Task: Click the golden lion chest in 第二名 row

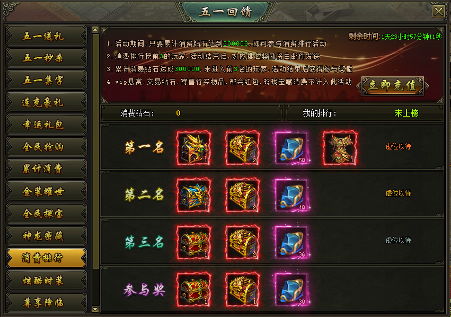Action: coord(243,195)
